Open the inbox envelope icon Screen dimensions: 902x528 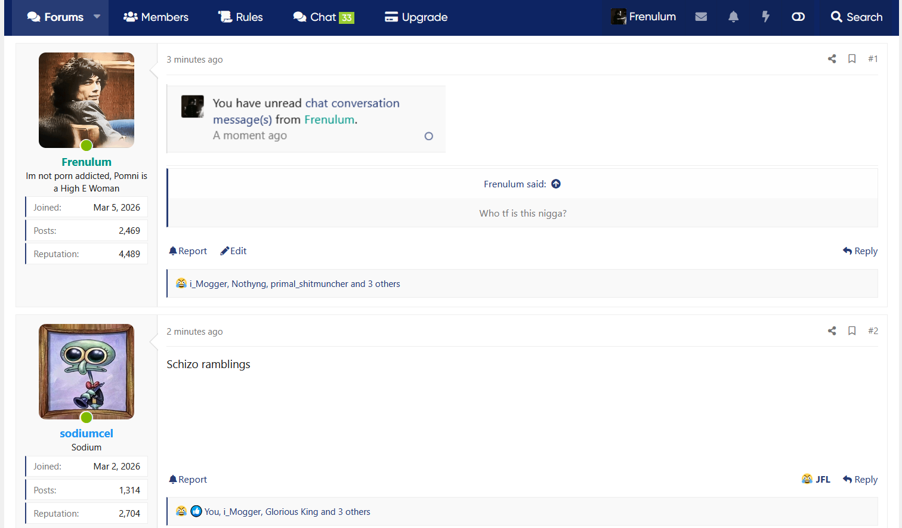(701, 17)
